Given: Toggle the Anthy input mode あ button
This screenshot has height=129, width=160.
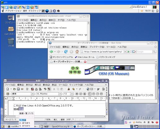Looking at the screenshot, I should click(x=144, y=122).
